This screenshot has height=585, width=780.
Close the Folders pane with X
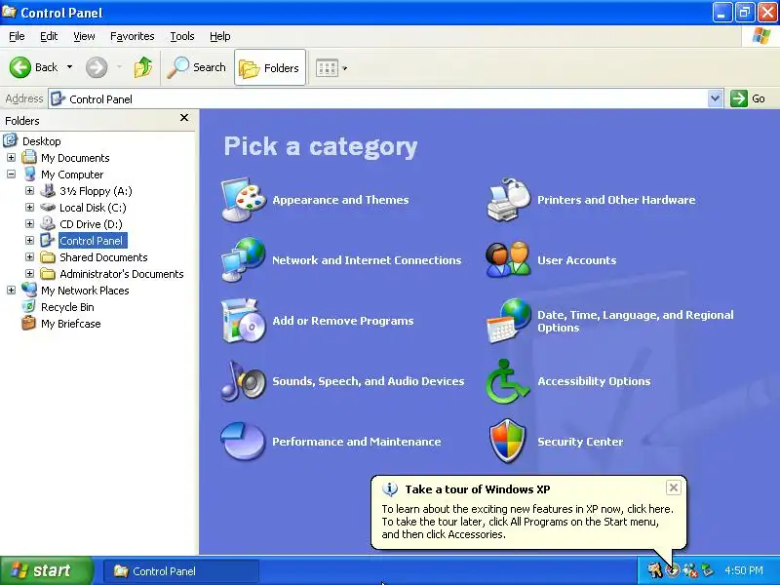pyautogui.click(x=184, y=118)
